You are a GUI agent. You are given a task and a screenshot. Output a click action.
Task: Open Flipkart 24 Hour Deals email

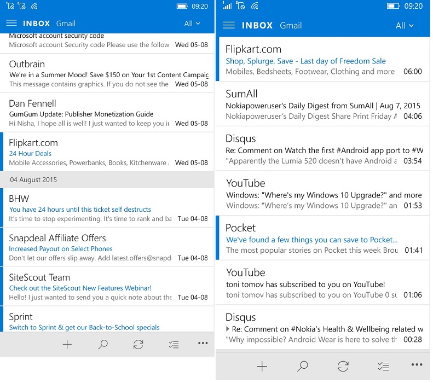[x=107, y=152]
